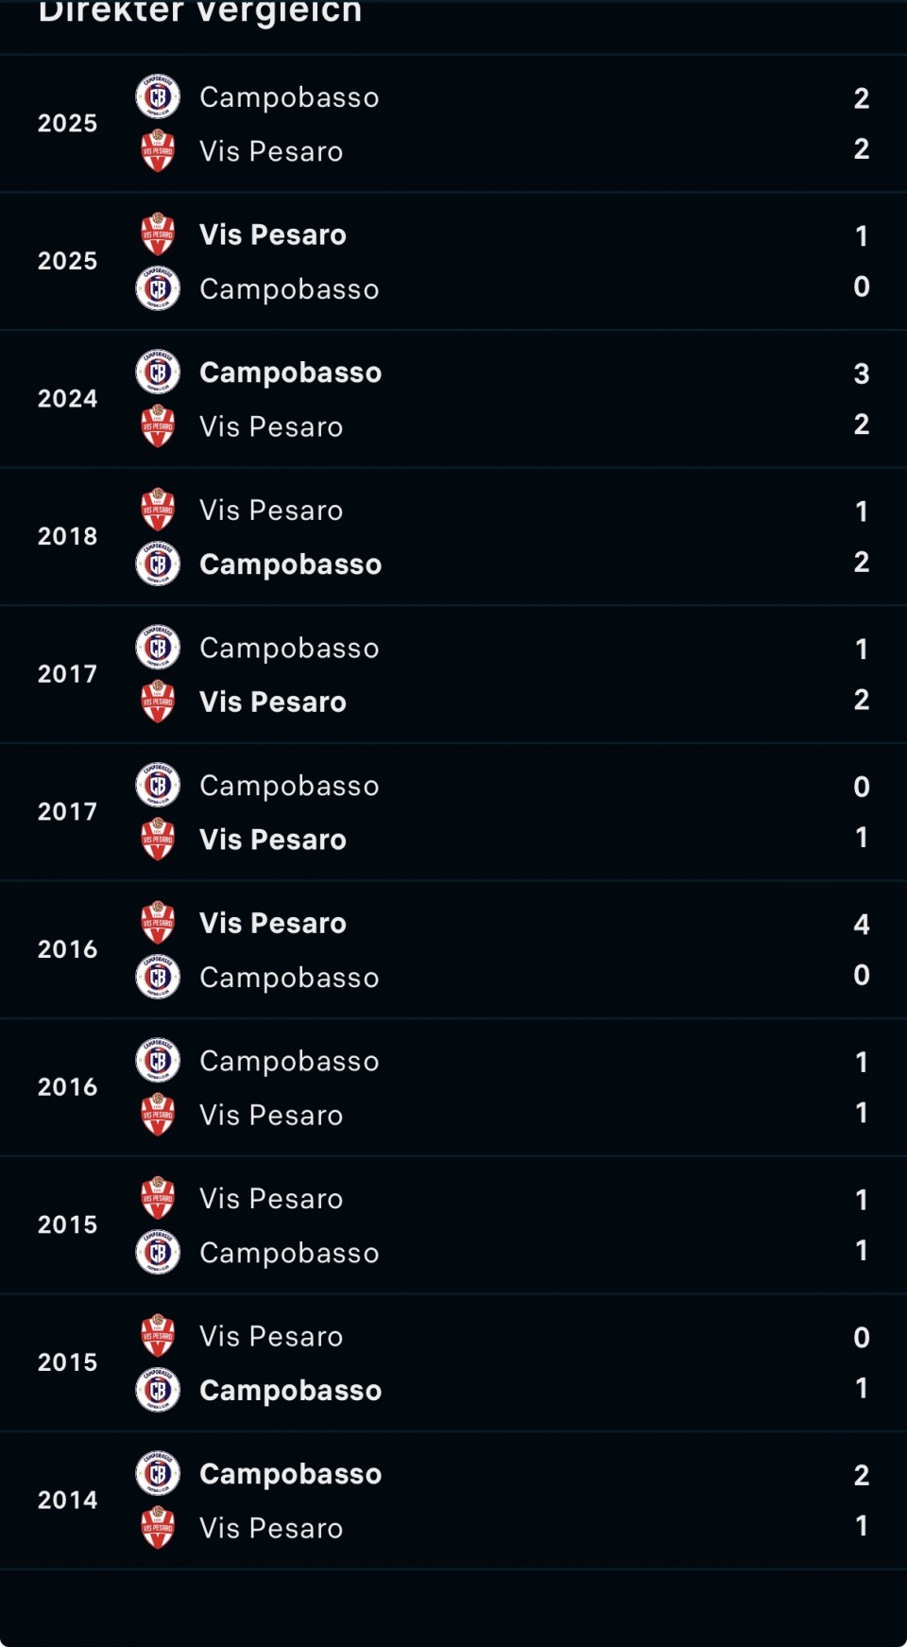
Task: Tap Vis Pesaro crest in the 2018 match
Action: pyautogui.click(x=158, y=511)
